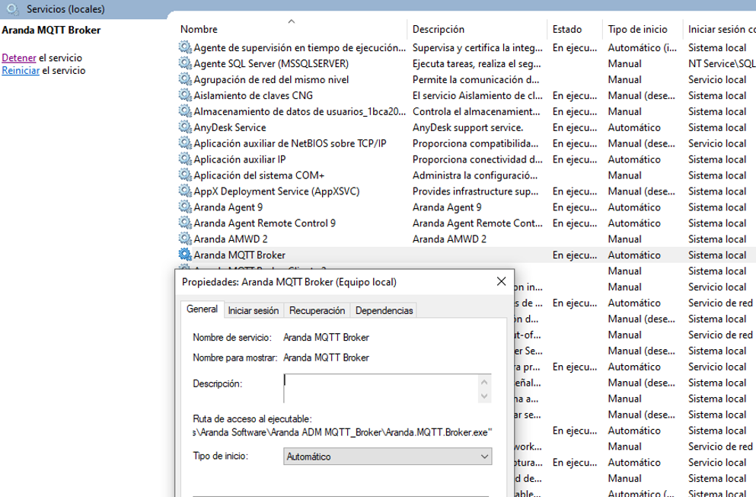Click gear icon of Aplicación auxiliar IP
The image size is (756, 497).
tap(185, 159)
